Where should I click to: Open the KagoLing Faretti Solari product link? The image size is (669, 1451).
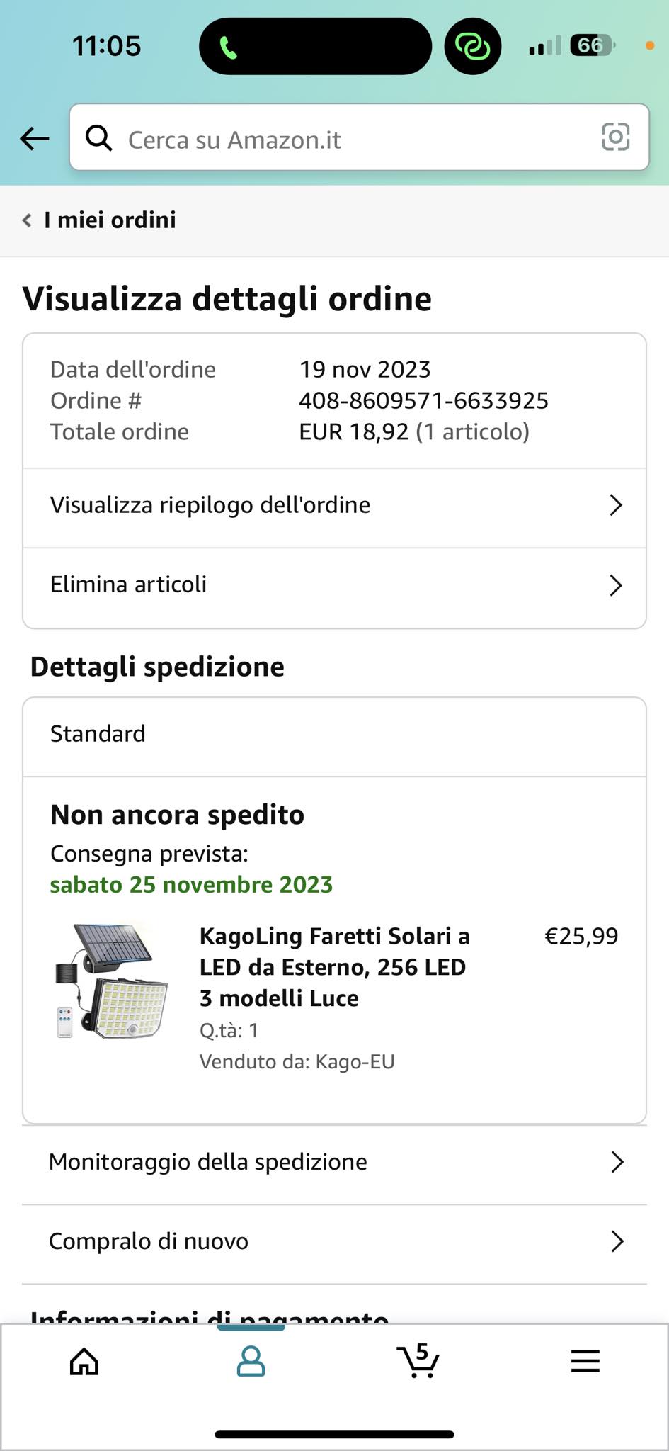(334, 967)
